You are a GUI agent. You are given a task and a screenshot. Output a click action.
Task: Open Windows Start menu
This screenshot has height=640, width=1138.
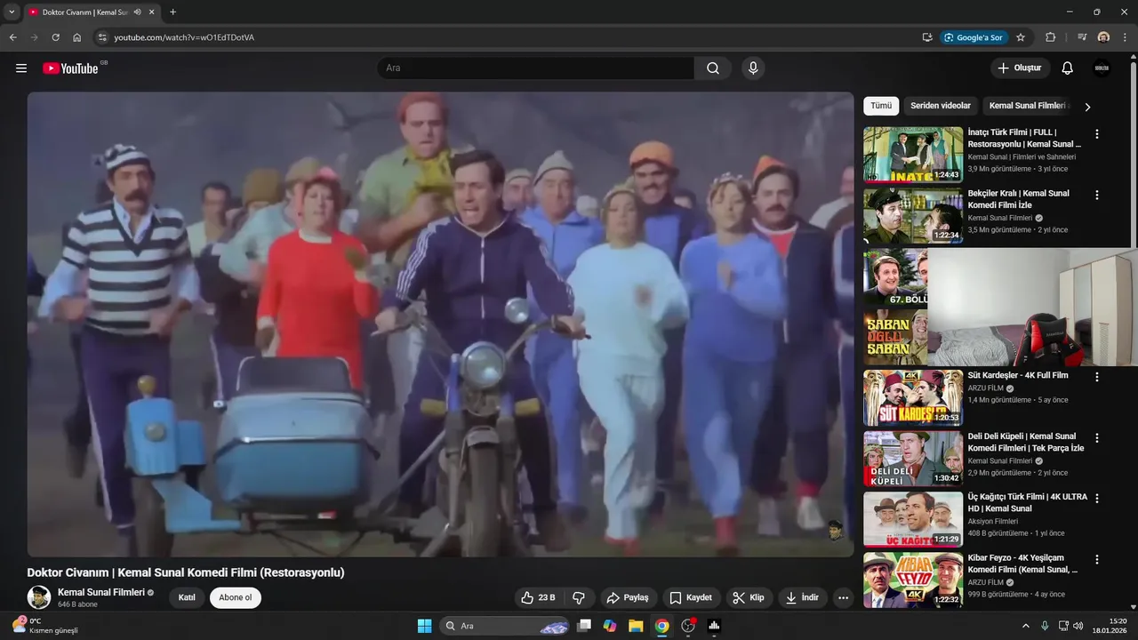click(424, 626)
